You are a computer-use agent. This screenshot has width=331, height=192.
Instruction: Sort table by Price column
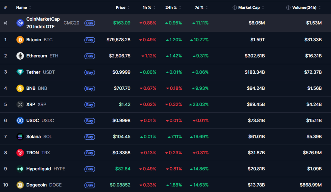123,8
